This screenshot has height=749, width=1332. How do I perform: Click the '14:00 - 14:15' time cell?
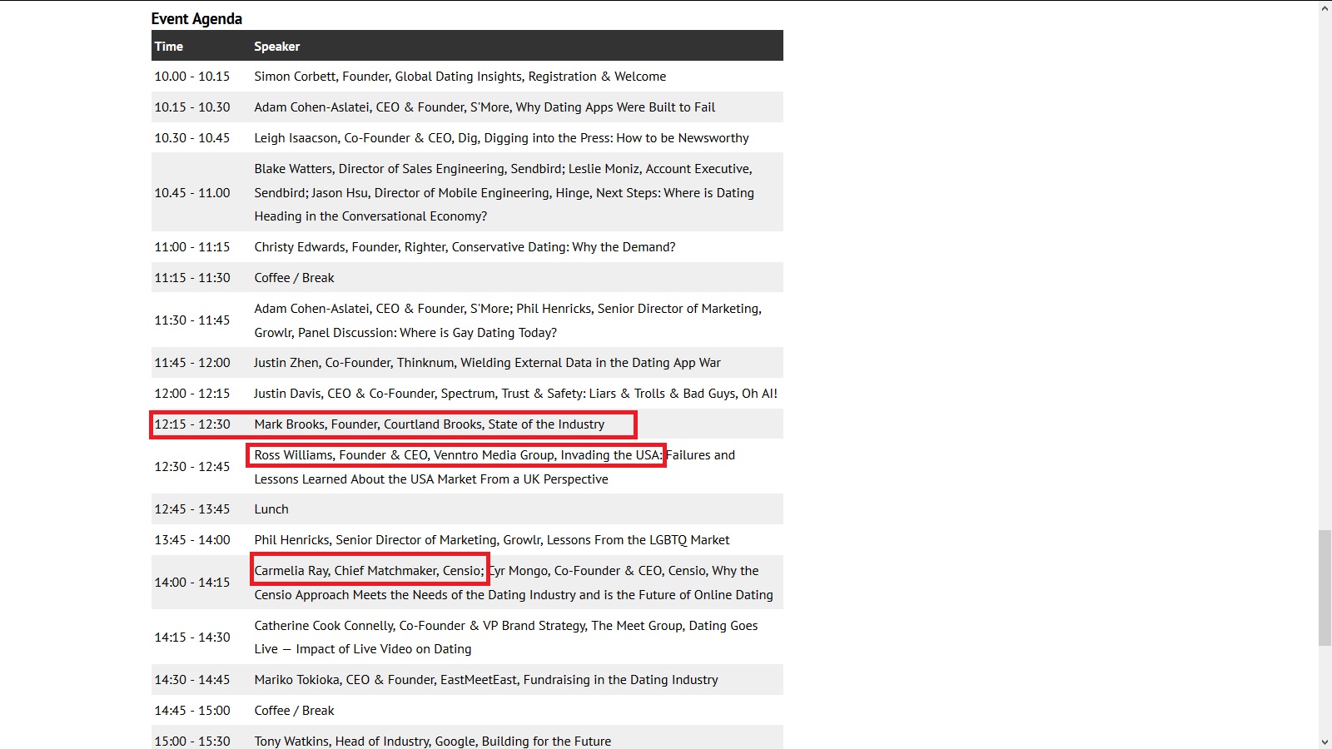(192, 583)
